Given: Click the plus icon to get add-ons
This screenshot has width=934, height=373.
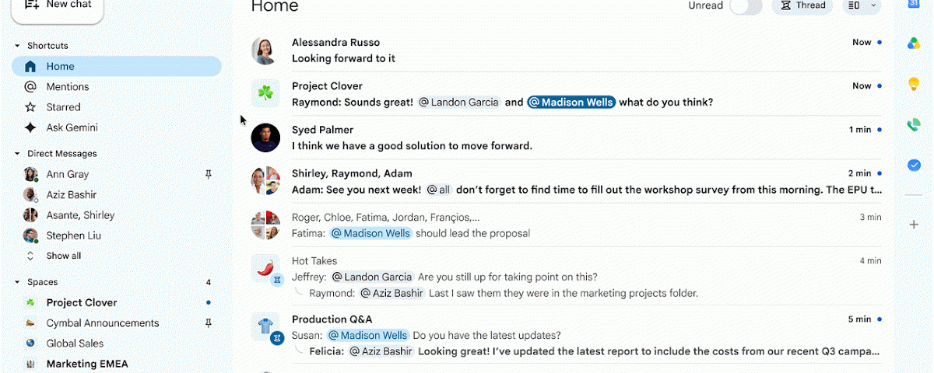Looking at the screenshot, I should pos(914,225).
